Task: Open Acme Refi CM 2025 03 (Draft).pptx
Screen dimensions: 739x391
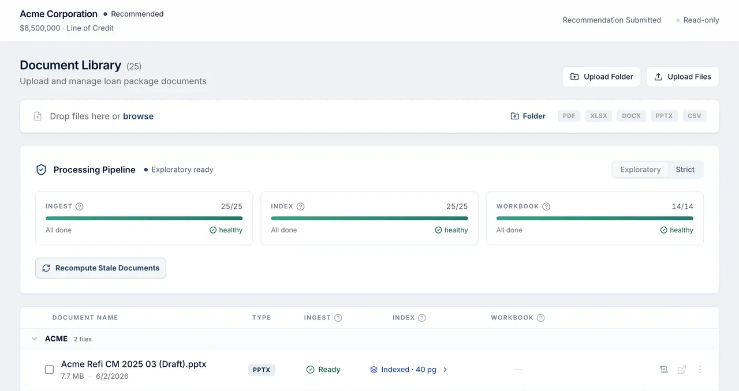Action: click(x=133, y=364)
